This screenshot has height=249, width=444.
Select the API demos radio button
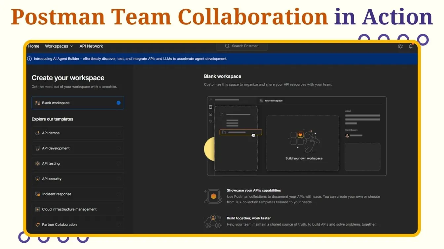click(119, 133)
